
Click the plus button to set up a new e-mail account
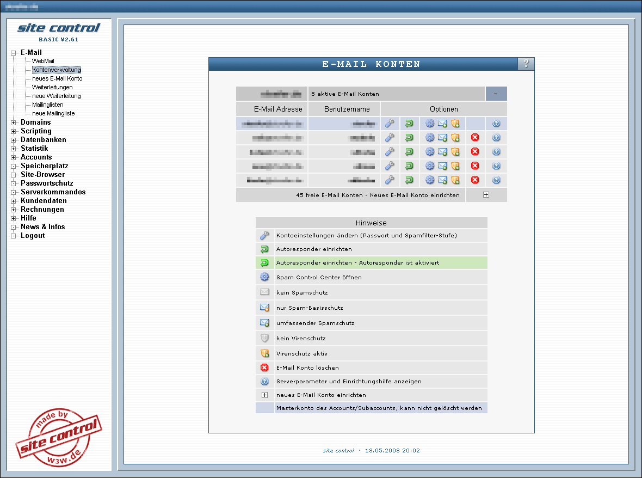[486, 195]
